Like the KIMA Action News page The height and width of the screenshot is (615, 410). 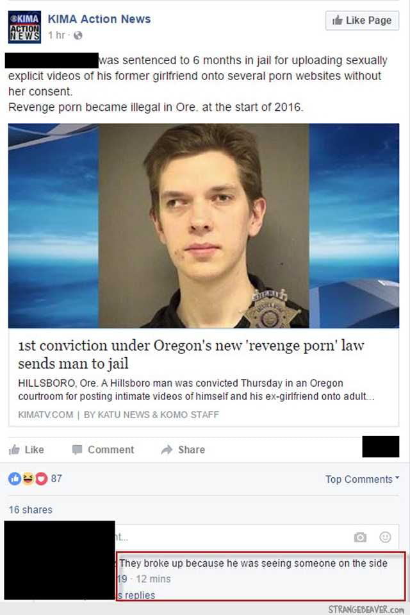(x=362, y=21)
